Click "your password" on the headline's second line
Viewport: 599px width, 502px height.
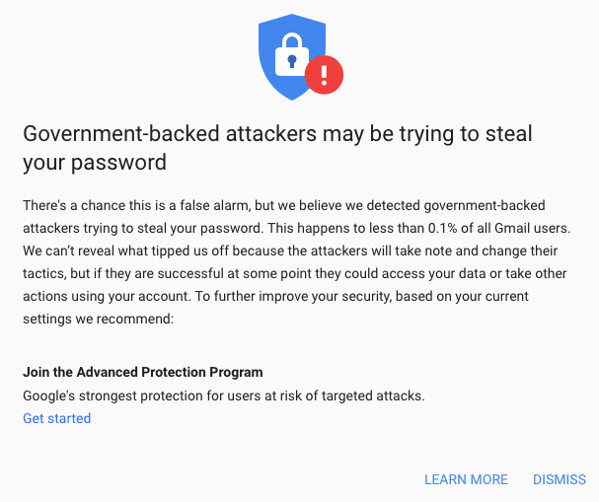(x=94, y=161)
